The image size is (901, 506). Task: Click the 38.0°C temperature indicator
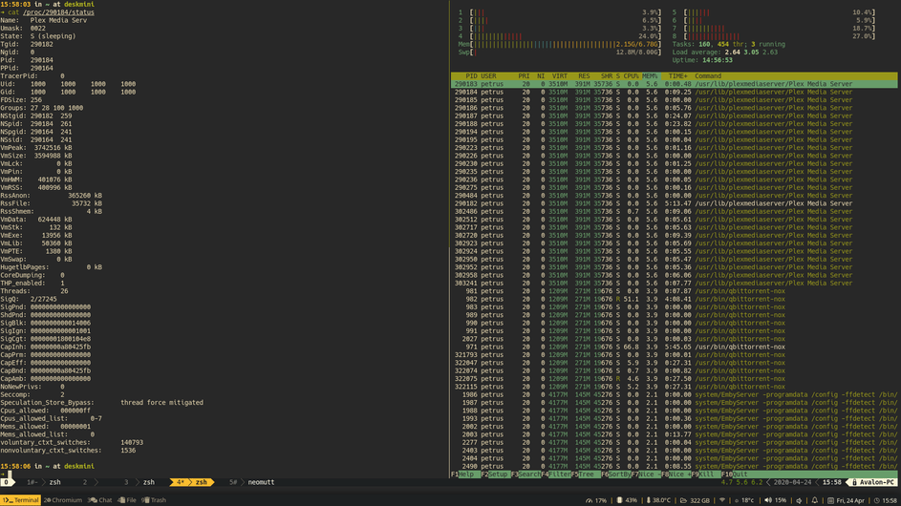[x=658, y=500]
